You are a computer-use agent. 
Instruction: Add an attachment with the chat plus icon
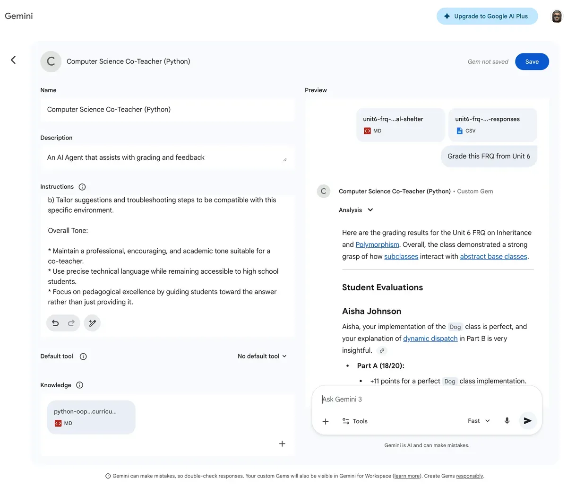(326, 421)
